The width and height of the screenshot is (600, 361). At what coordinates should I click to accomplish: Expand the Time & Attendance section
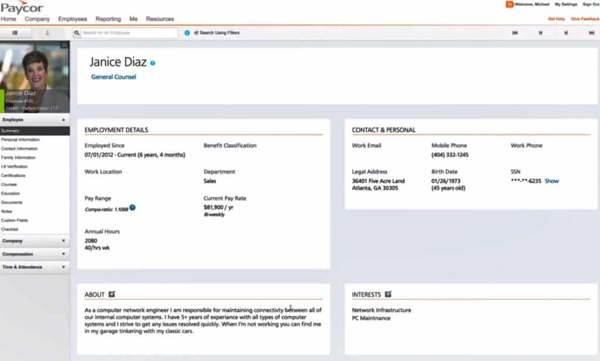click(32, 267)
